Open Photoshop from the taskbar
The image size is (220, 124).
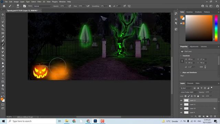coord(95,121)
